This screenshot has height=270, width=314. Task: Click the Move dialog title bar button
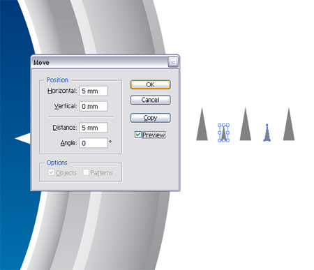click(173, 62)
